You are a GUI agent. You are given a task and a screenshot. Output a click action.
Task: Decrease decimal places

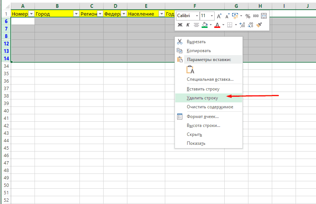[251, 25]
